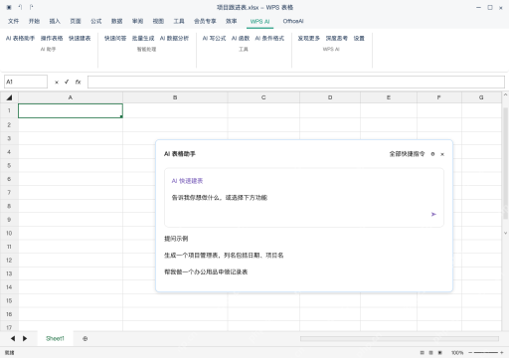Viewport: 509px width, 358px height.
Task: Click cell A1
Action: click(71, 110)
